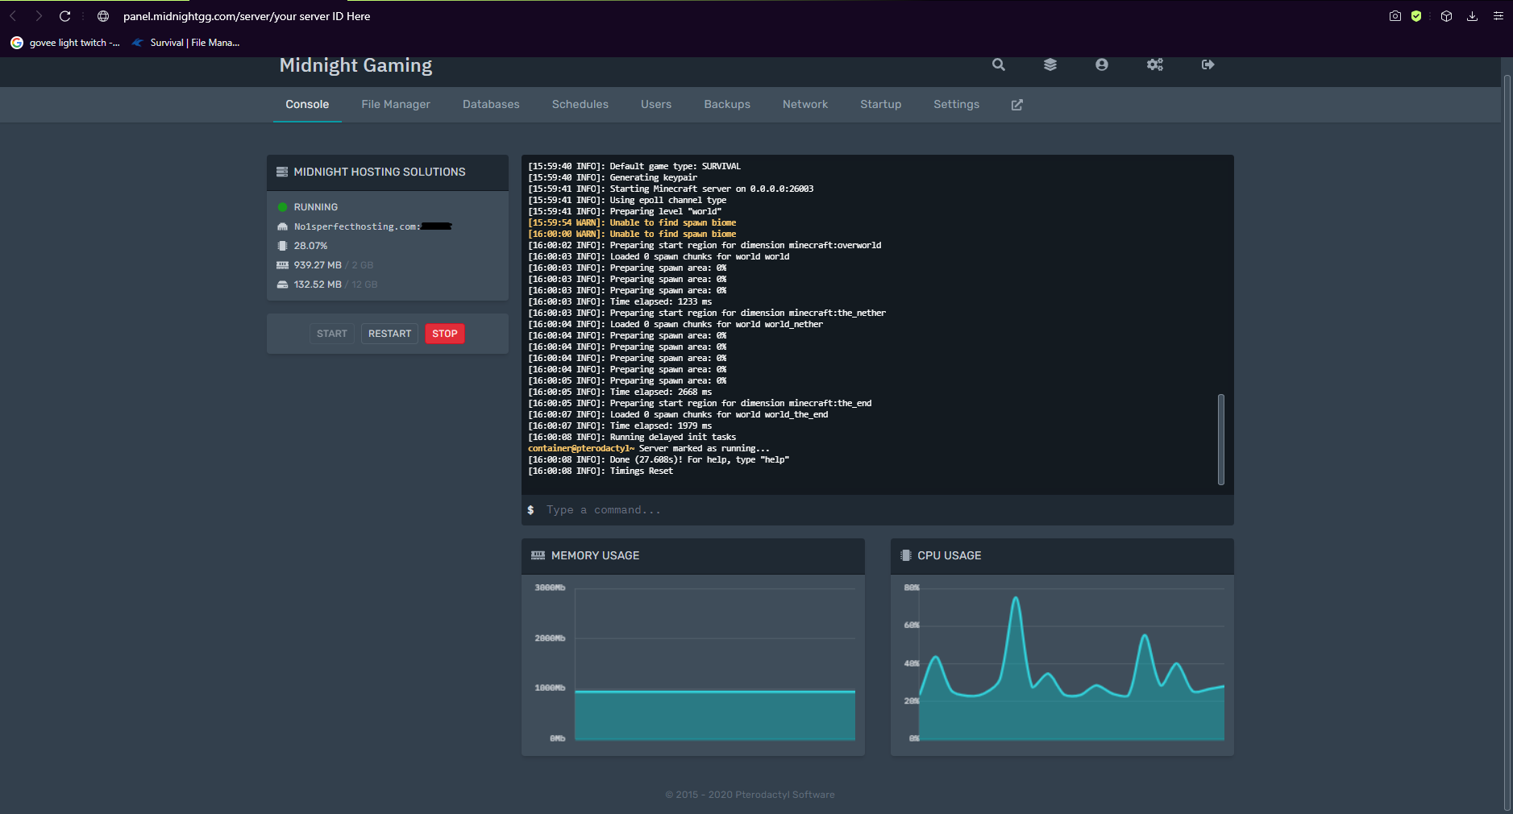This screenshot has width=1513, height=814.
Task: Click the site info globe icon in the address bar
Action: pos(103,16)
